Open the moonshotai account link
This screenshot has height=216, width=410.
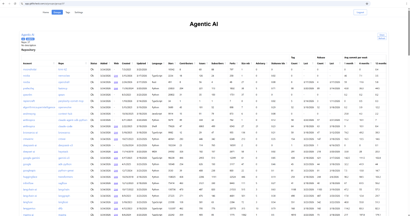[x=30, y=70]
